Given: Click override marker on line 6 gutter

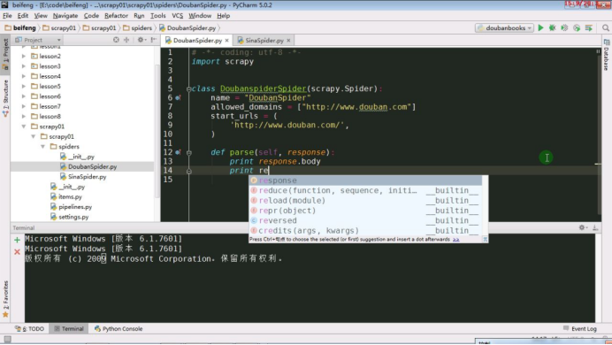Looking at the screenshot, I should coord(178,97).
